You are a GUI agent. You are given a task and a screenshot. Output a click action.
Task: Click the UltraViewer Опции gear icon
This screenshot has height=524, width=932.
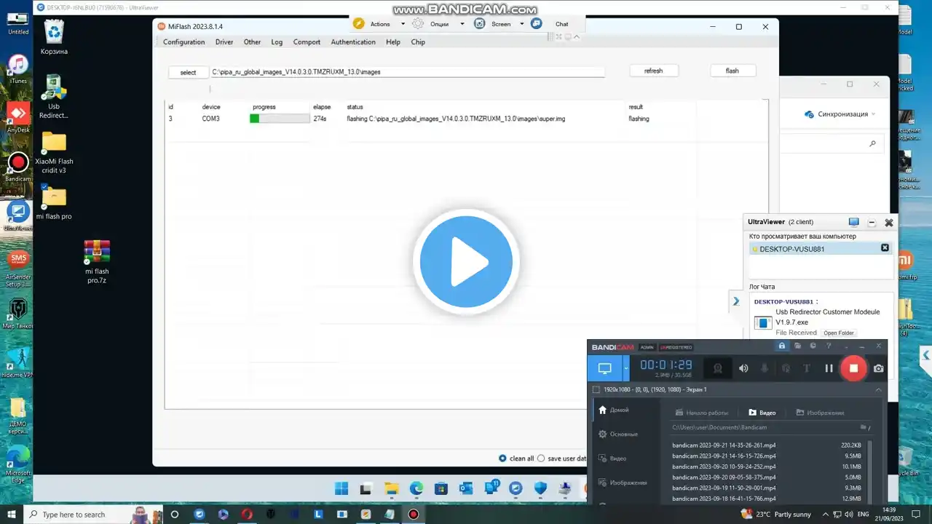pos(418,23)
